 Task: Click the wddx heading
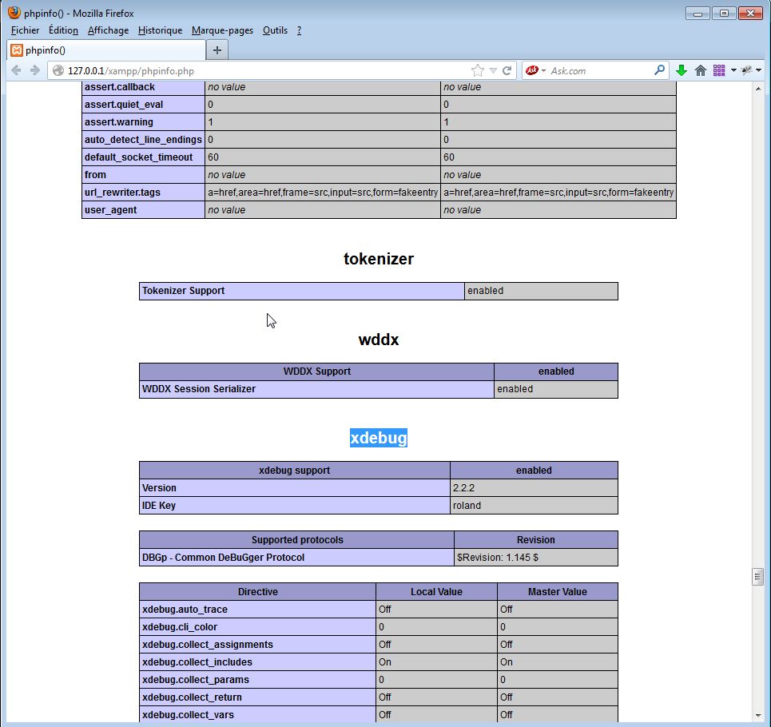(x=379, y=340)
